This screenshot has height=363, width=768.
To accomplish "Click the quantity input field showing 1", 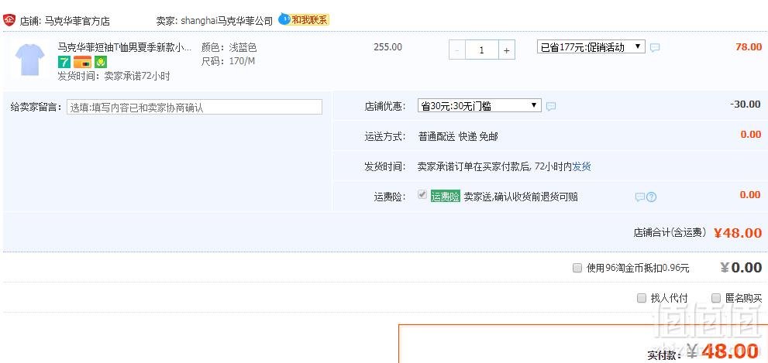I will click(x=482, y=50).
